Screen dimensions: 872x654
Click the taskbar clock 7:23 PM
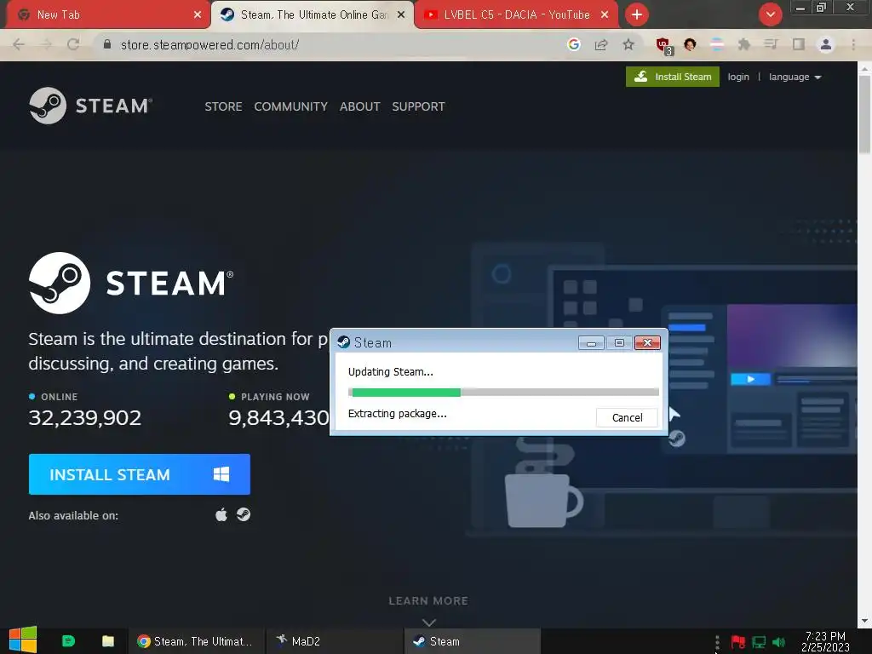pos(825,641)
